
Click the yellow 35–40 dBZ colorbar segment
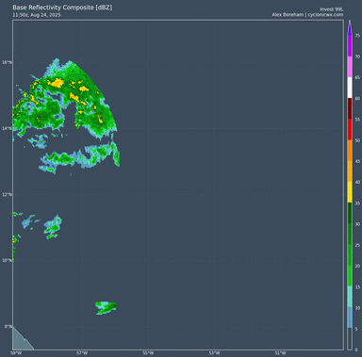coord(350,192)
